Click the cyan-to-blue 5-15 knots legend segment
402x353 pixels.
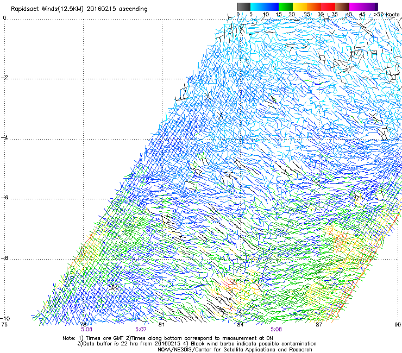(265, 7)
